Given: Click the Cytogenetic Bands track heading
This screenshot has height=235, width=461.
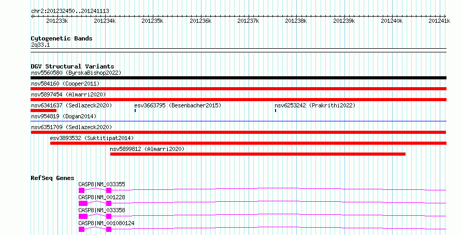Looking at the screenshot, I should click(x=62, y=38).
